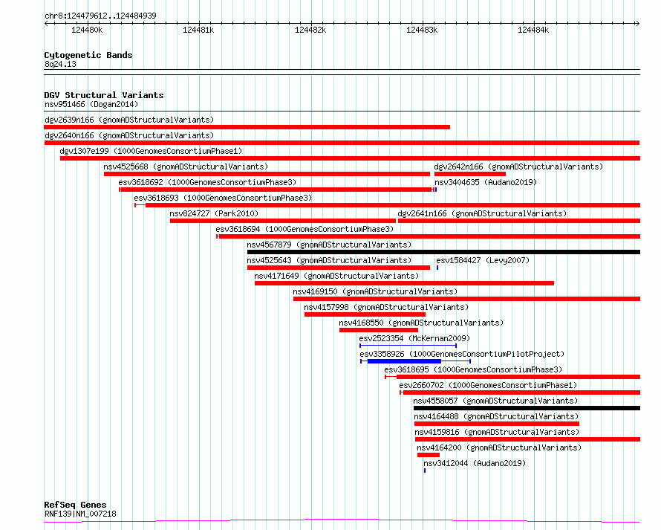
Task: Click the small blue nsv3412044 marker
Action: click(425, 471)
